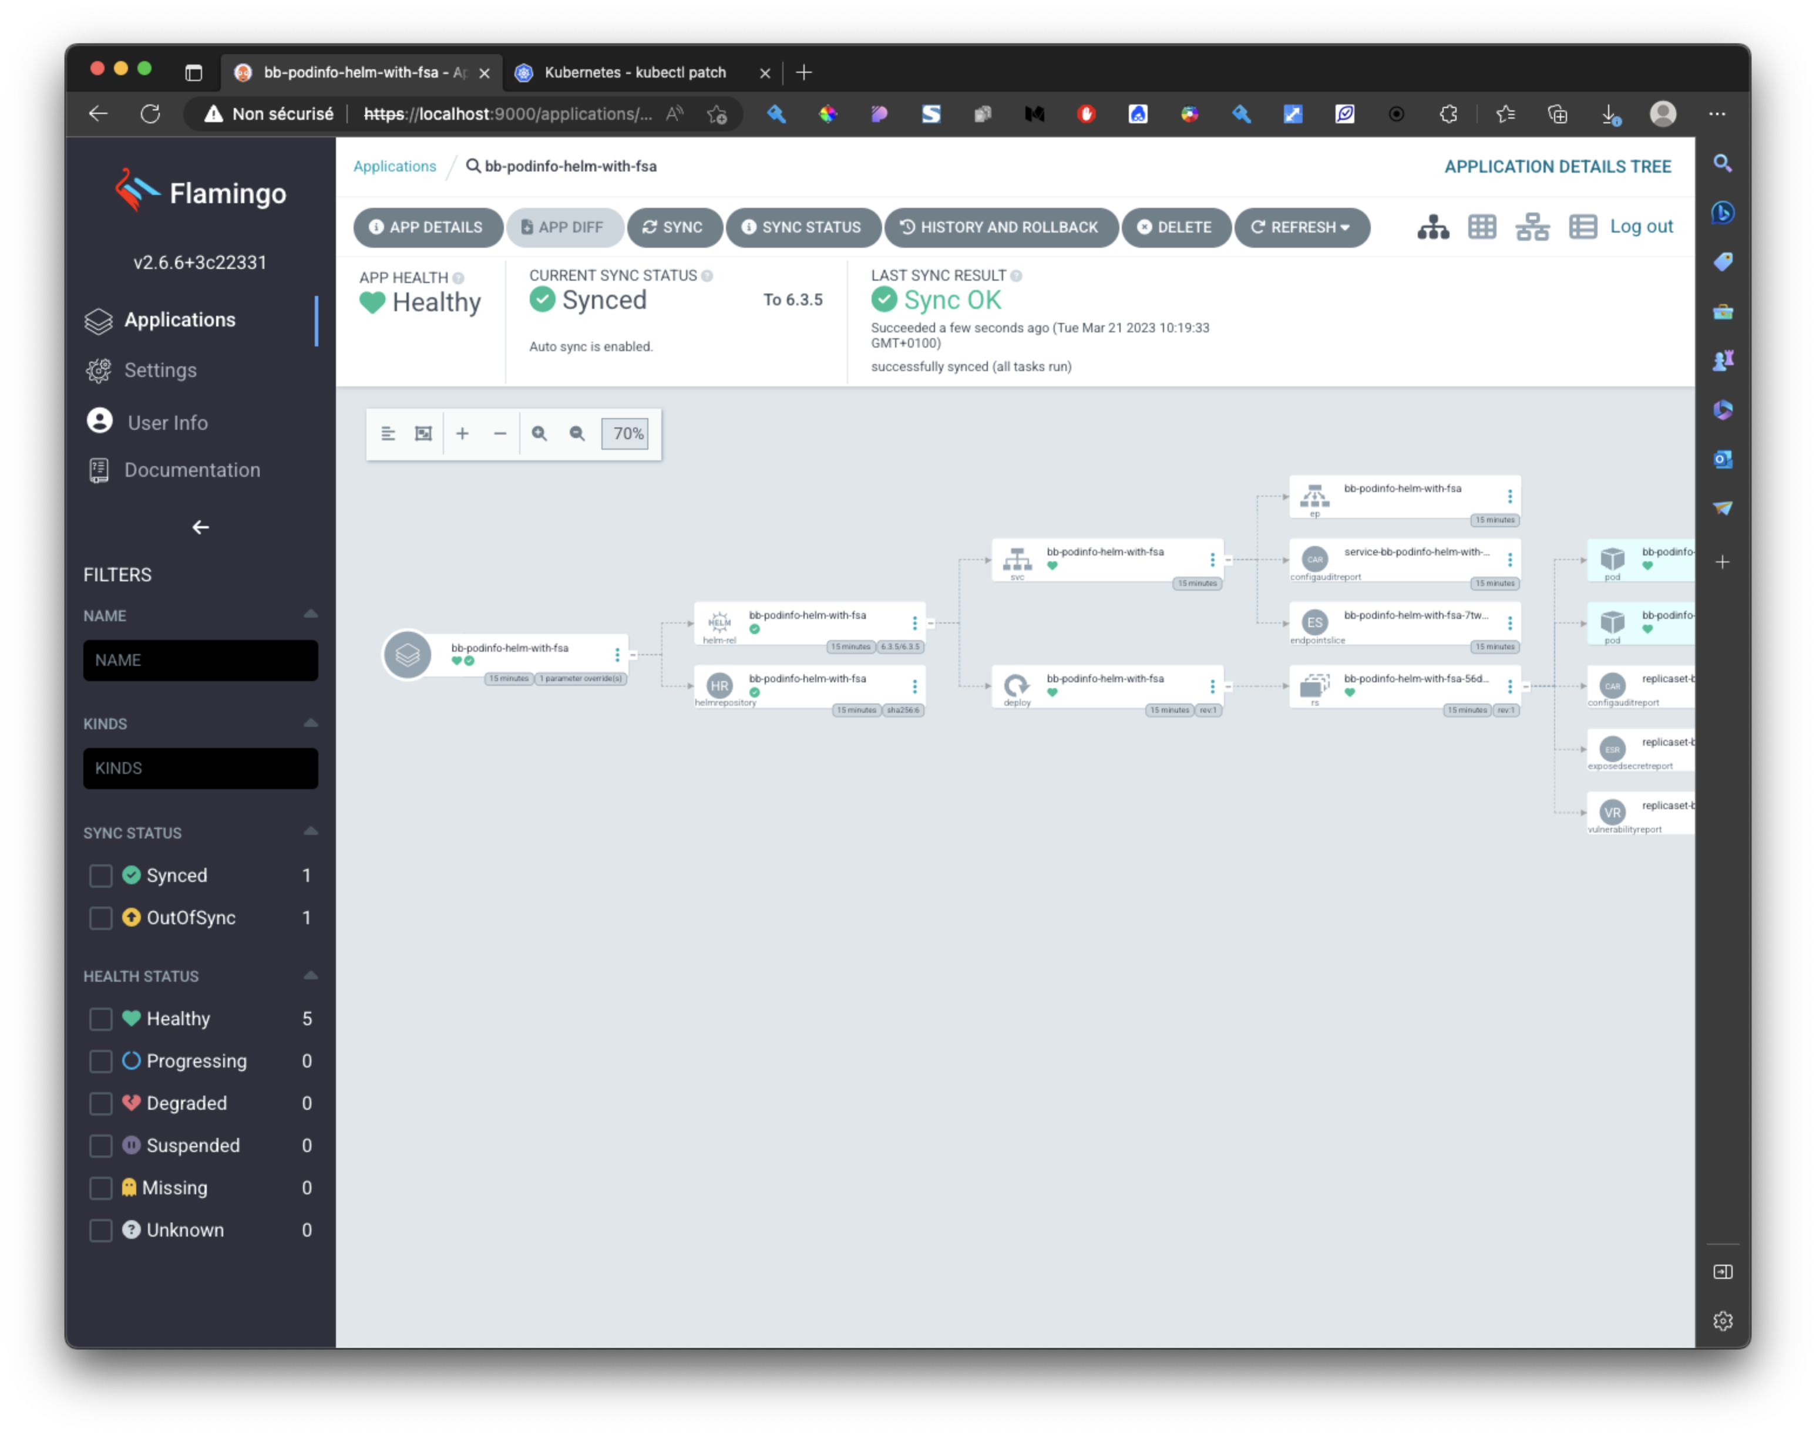
Task: Switch to the tree view icon
Action: pos(1433,227)
